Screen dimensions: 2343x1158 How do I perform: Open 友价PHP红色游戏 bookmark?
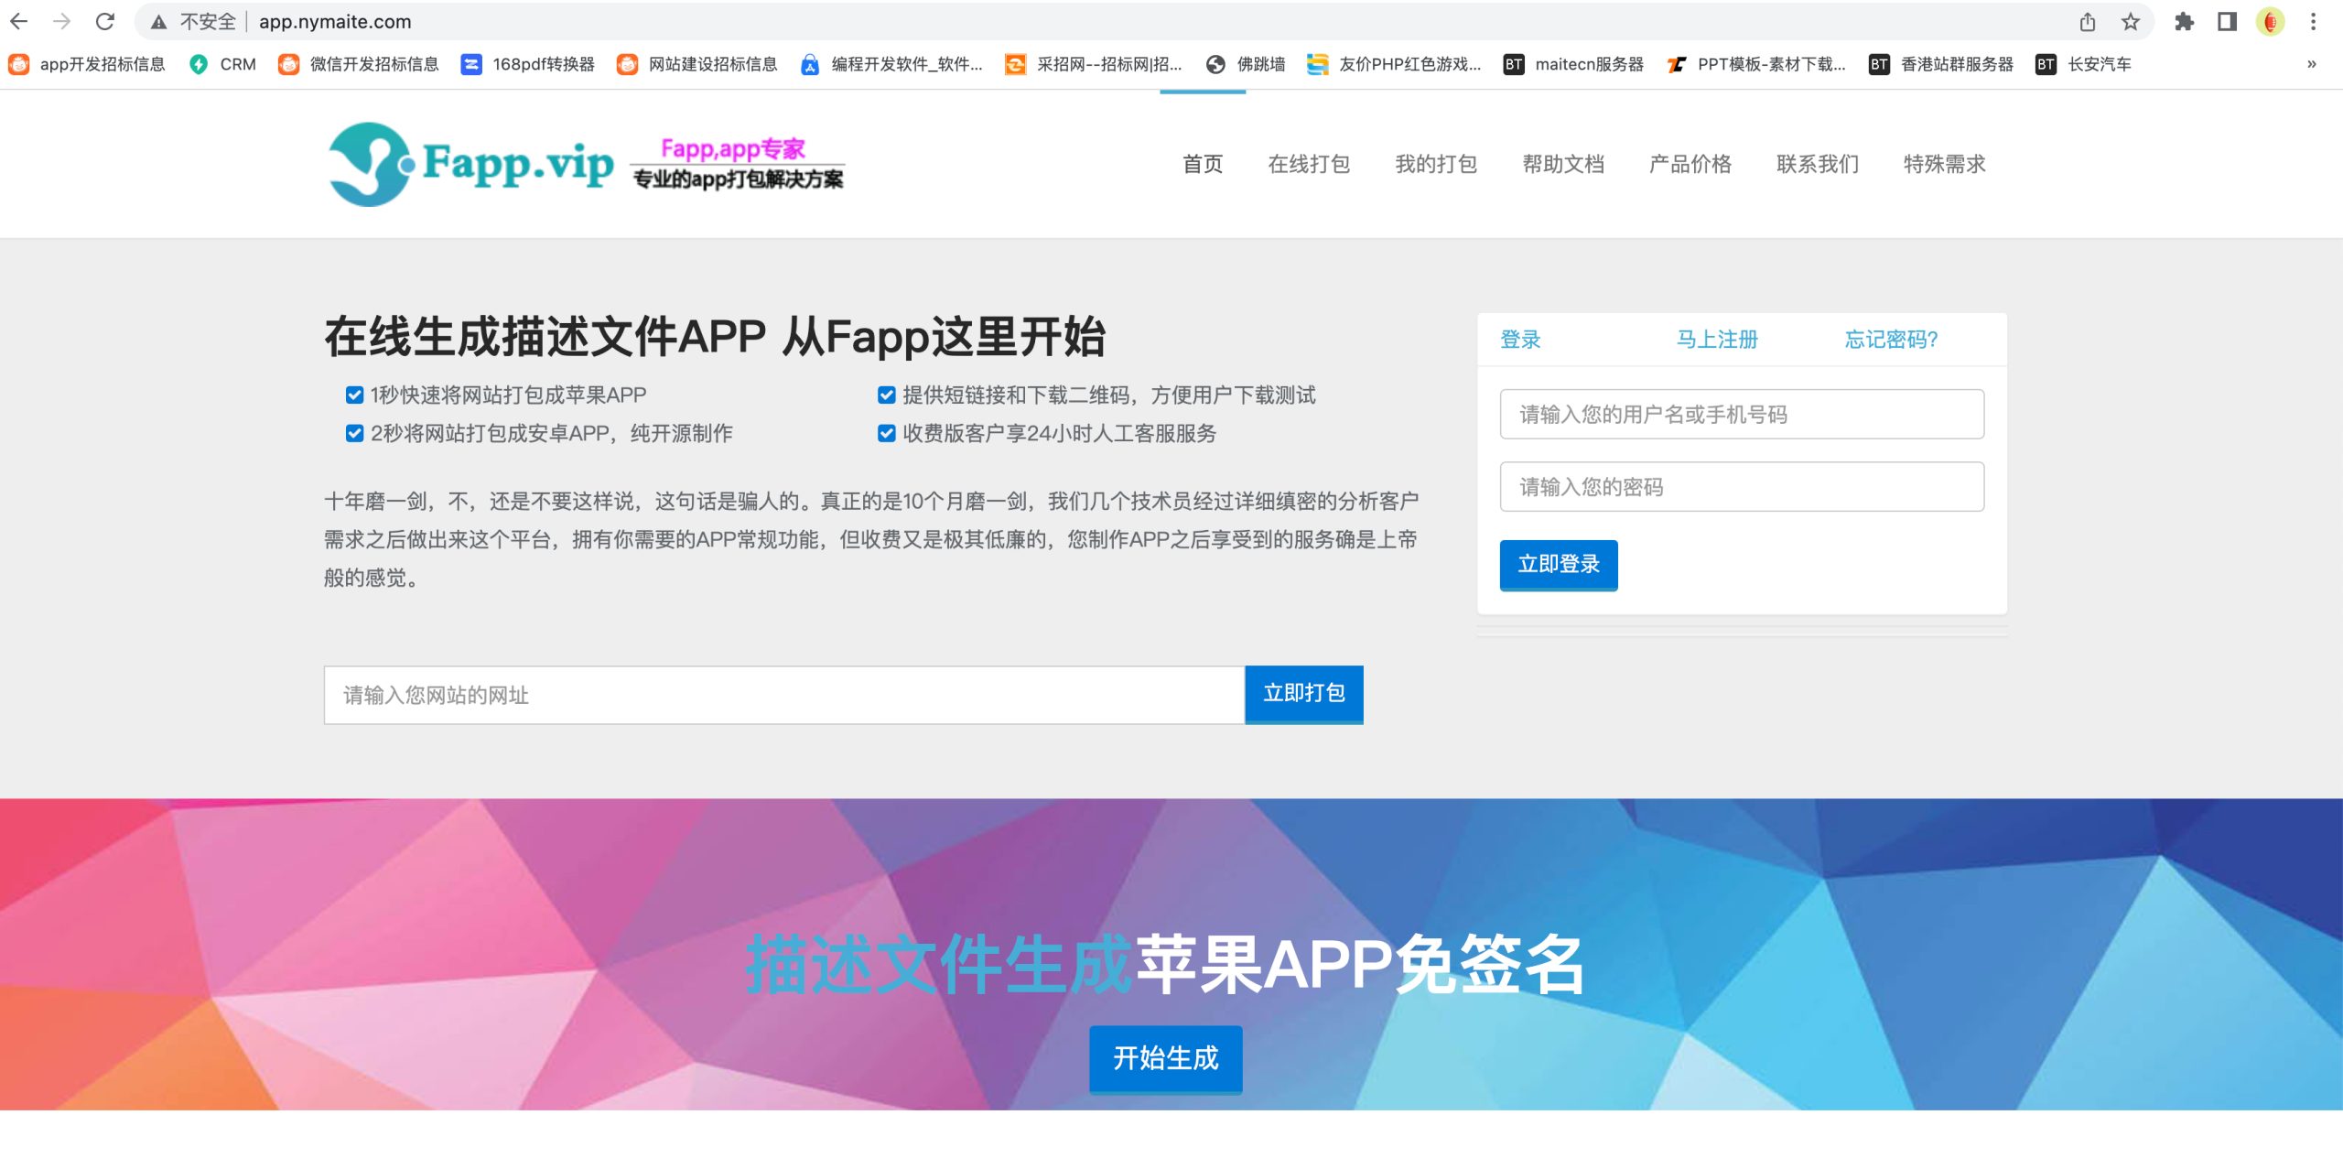1394,64
